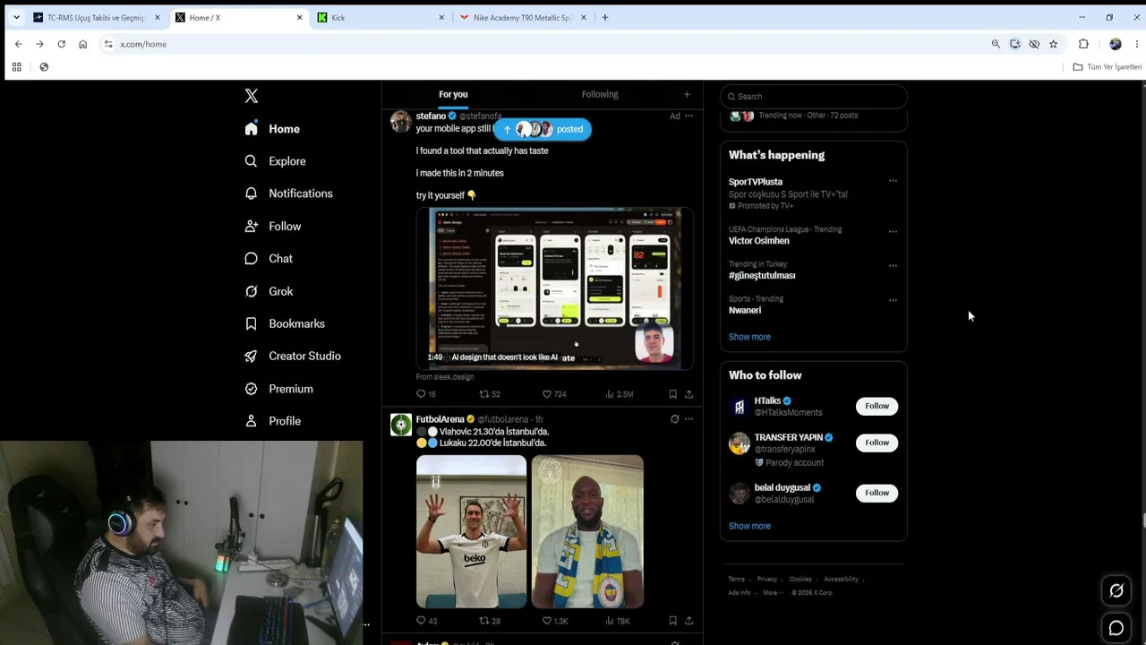Click the X logo in the sidebar
Viewport: 1146px width, 645px height.
[x=252, y=96]
